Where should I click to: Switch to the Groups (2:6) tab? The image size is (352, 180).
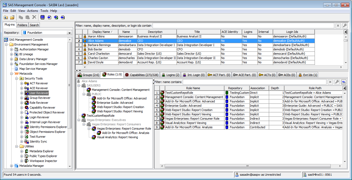point(88,75)
